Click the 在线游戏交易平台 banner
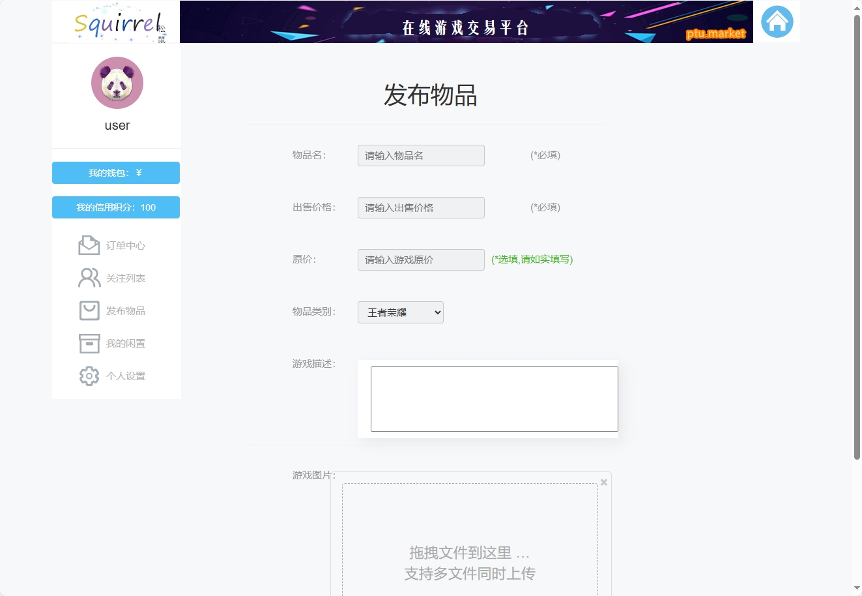 [465, 27]
